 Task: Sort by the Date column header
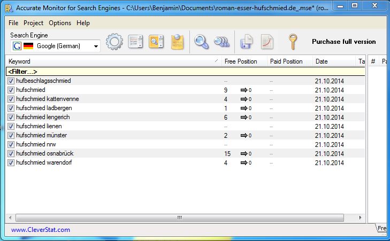(334, 61)
